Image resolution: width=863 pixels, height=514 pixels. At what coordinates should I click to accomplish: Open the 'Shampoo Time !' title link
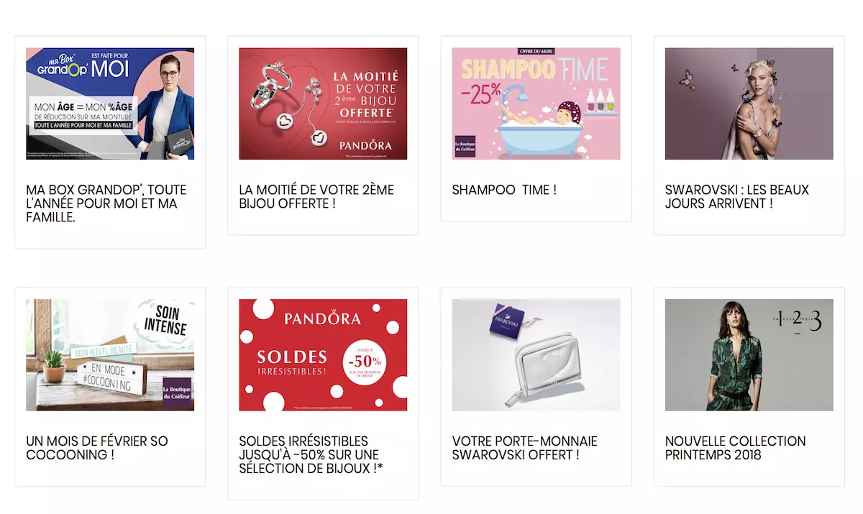pos(505,190)
